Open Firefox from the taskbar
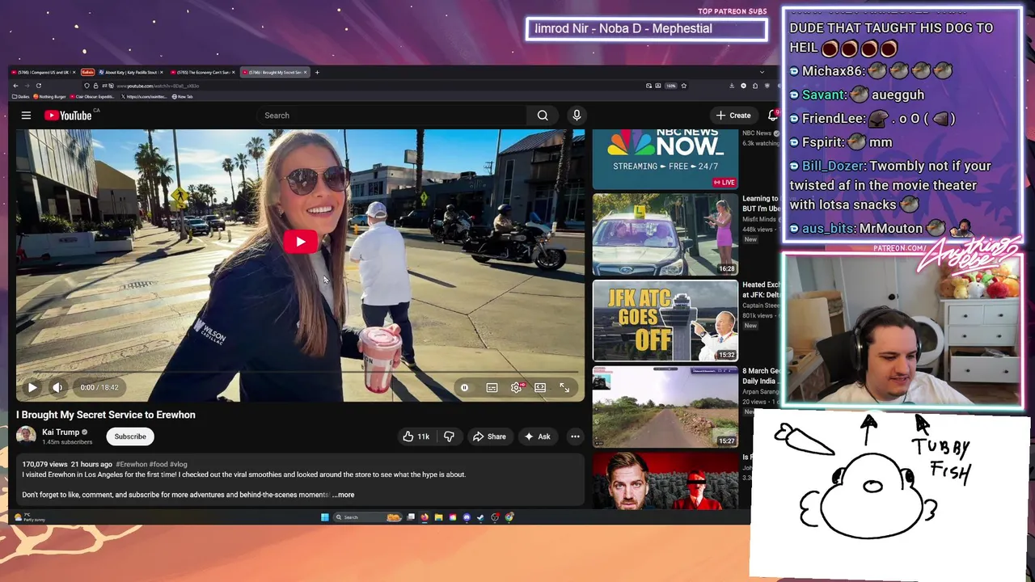The image size is (1035, 582). (x=425, y=517)
